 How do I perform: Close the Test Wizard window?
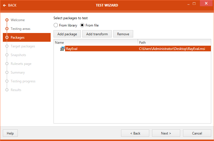[x=206, y=3]
